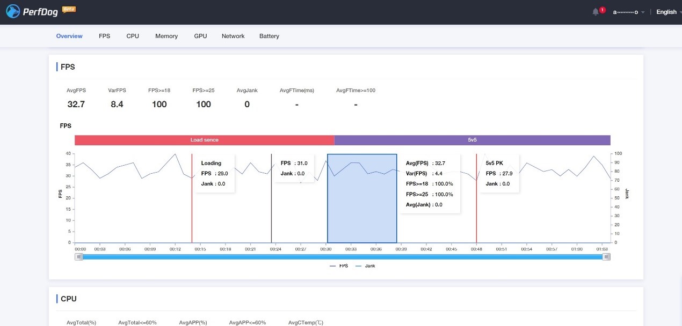682x326 pixels.
Task: Switch to the Memory tab
Action: (166, 36)
